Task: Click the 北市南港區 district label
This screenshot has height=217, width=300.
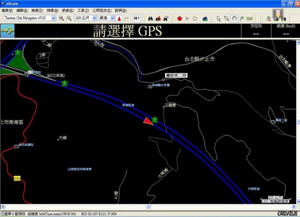Action: click(x=12, y=122)
